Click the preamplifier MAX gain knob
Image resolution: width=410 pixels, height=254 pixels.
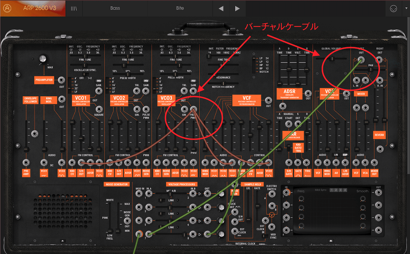(42, 59)
